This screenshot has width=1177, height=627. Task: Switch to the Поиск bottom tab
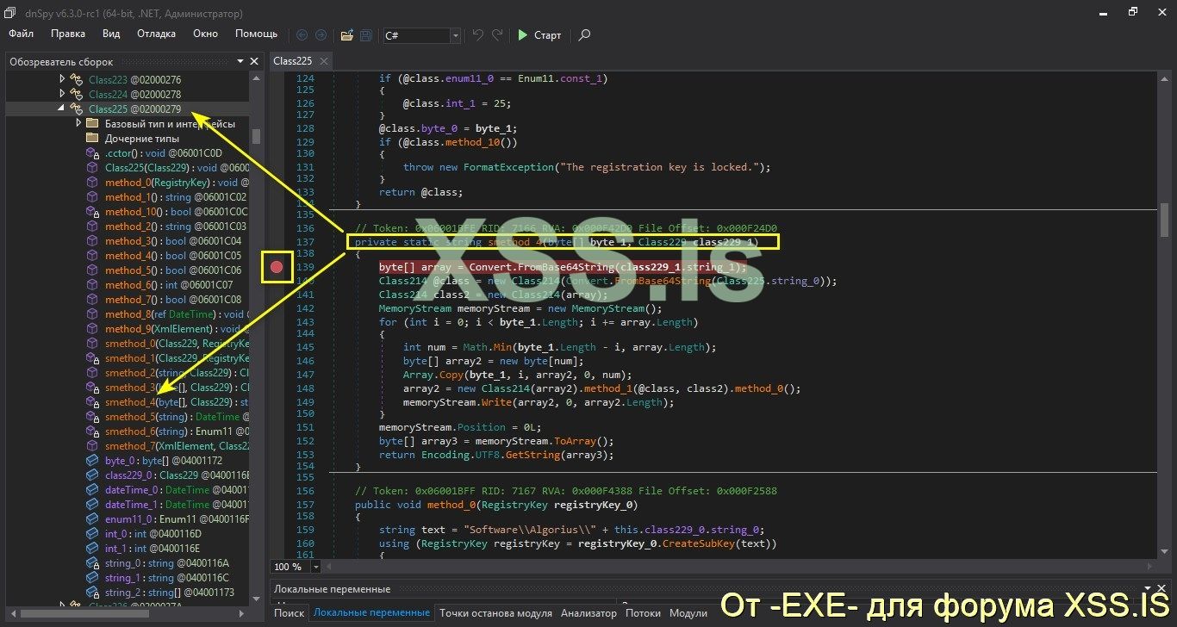290,613
